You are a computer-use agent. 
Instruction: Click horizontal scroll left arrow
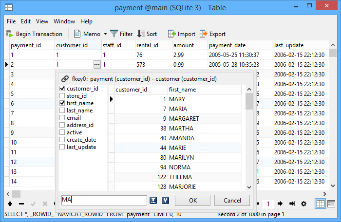(x=8, y=194)
